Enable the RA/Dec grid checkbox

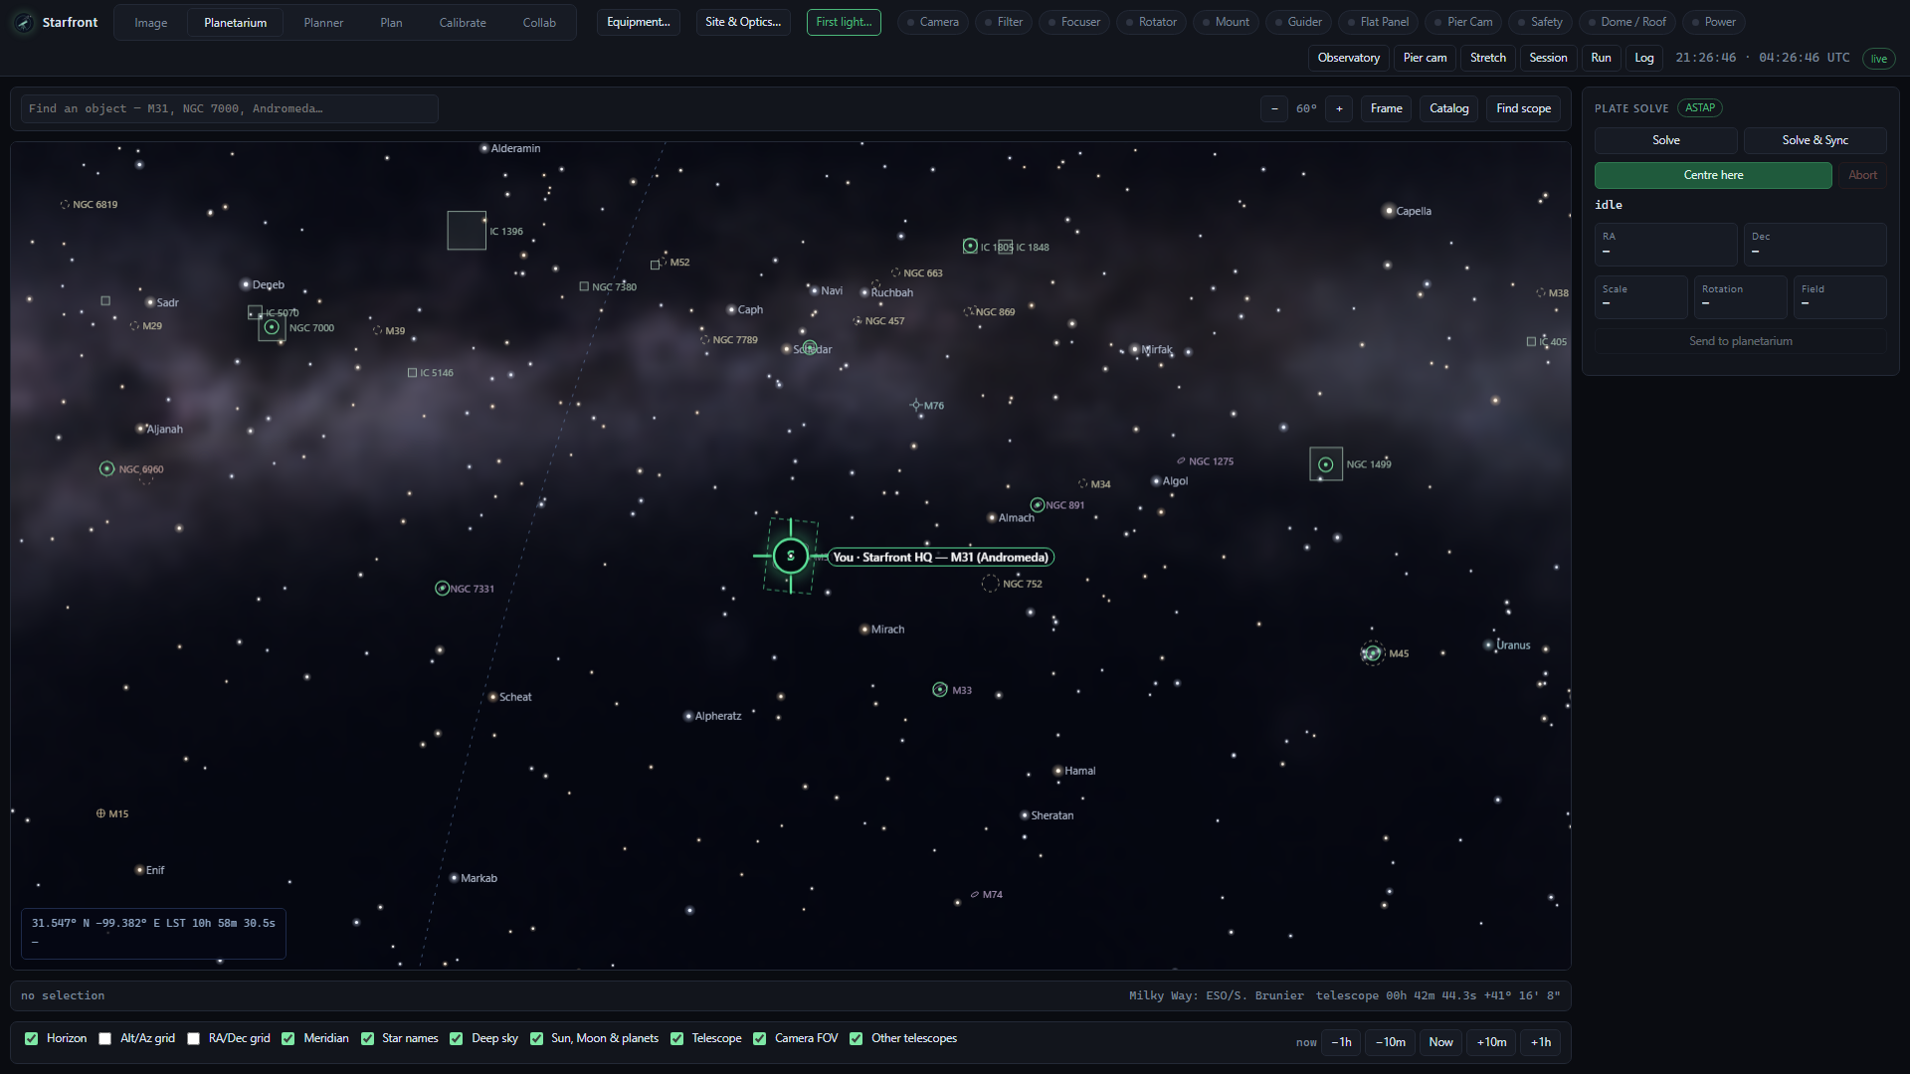(x=194, y=1038)
